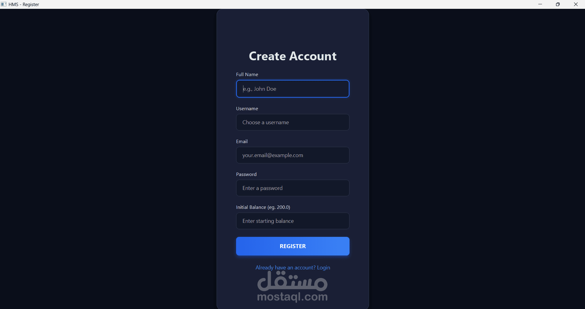This screenshot has height=309, width=585.
Task: Click the 'Password' label text
Action: [246, 174]
